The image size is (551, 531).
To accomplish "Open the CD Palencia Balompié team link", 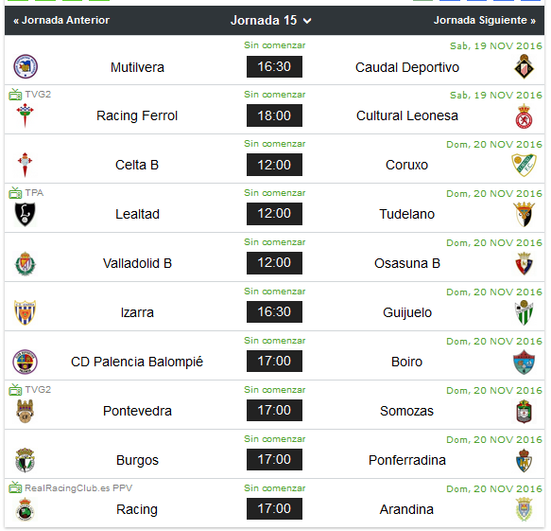I will tap(137, 362).
